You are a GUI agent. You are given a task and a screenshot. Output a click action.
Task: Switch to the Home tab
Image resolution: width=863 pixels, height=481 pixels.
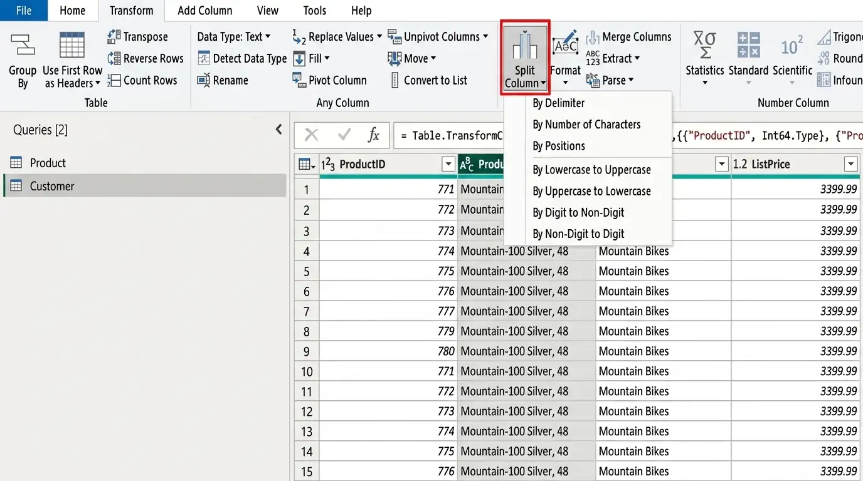[72, 11]
